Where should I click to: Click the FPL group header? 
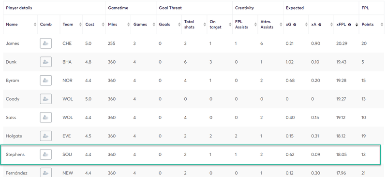[365, 8]
